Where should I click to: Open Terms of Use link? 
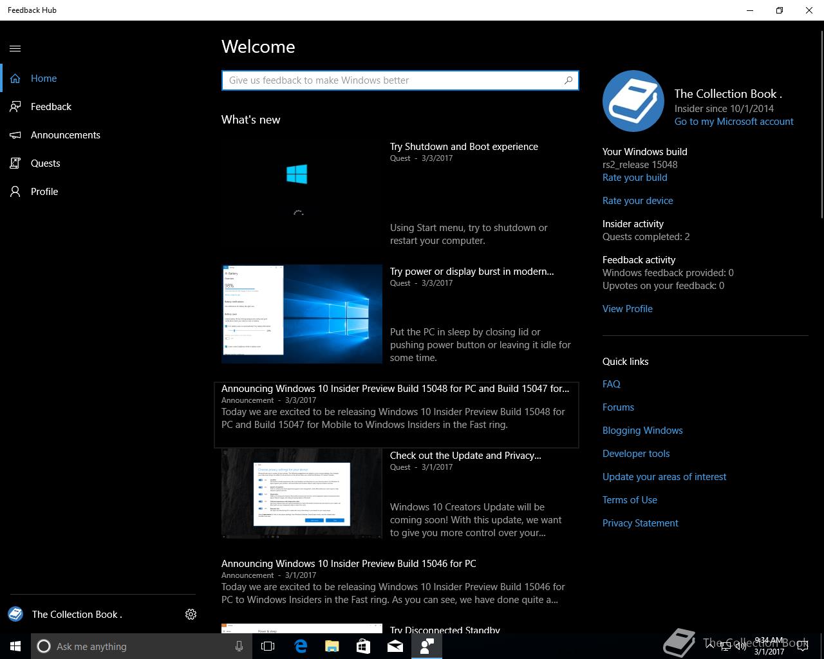[630, 500]
